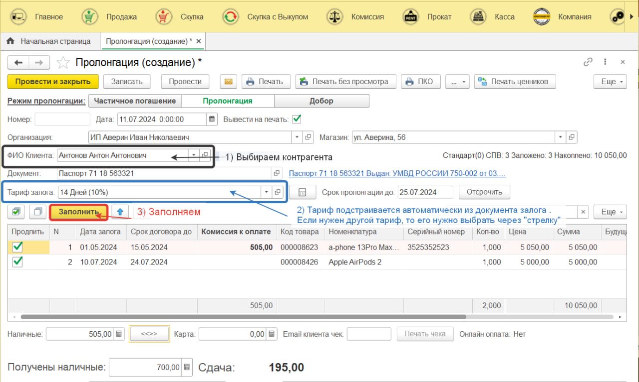Click the table horizontal scrollbar
Screen dimensions: 639x382
[x=243, y=317]
